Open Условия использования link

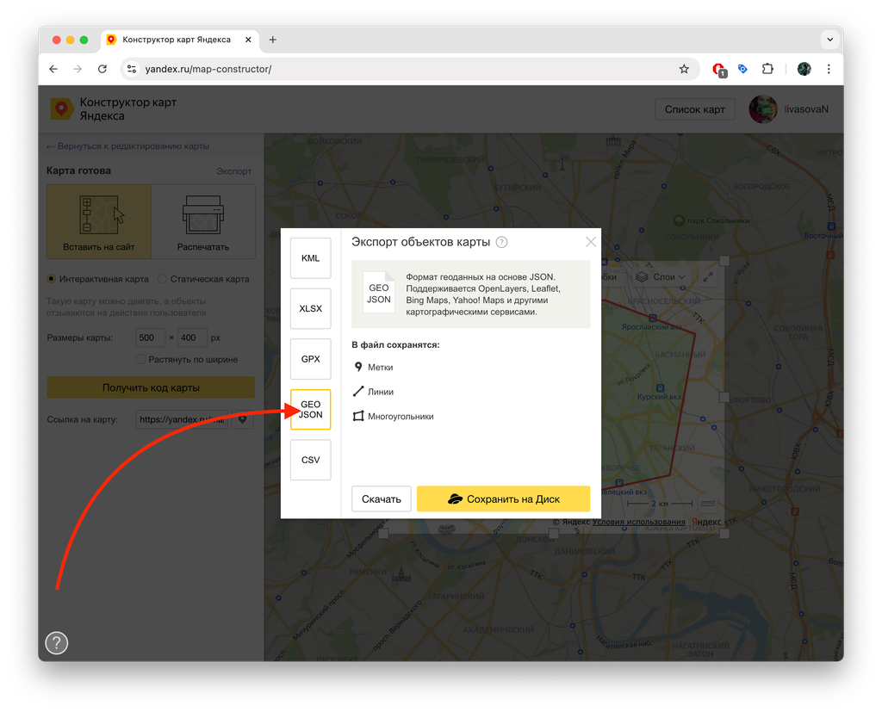[x=639, y=522]
